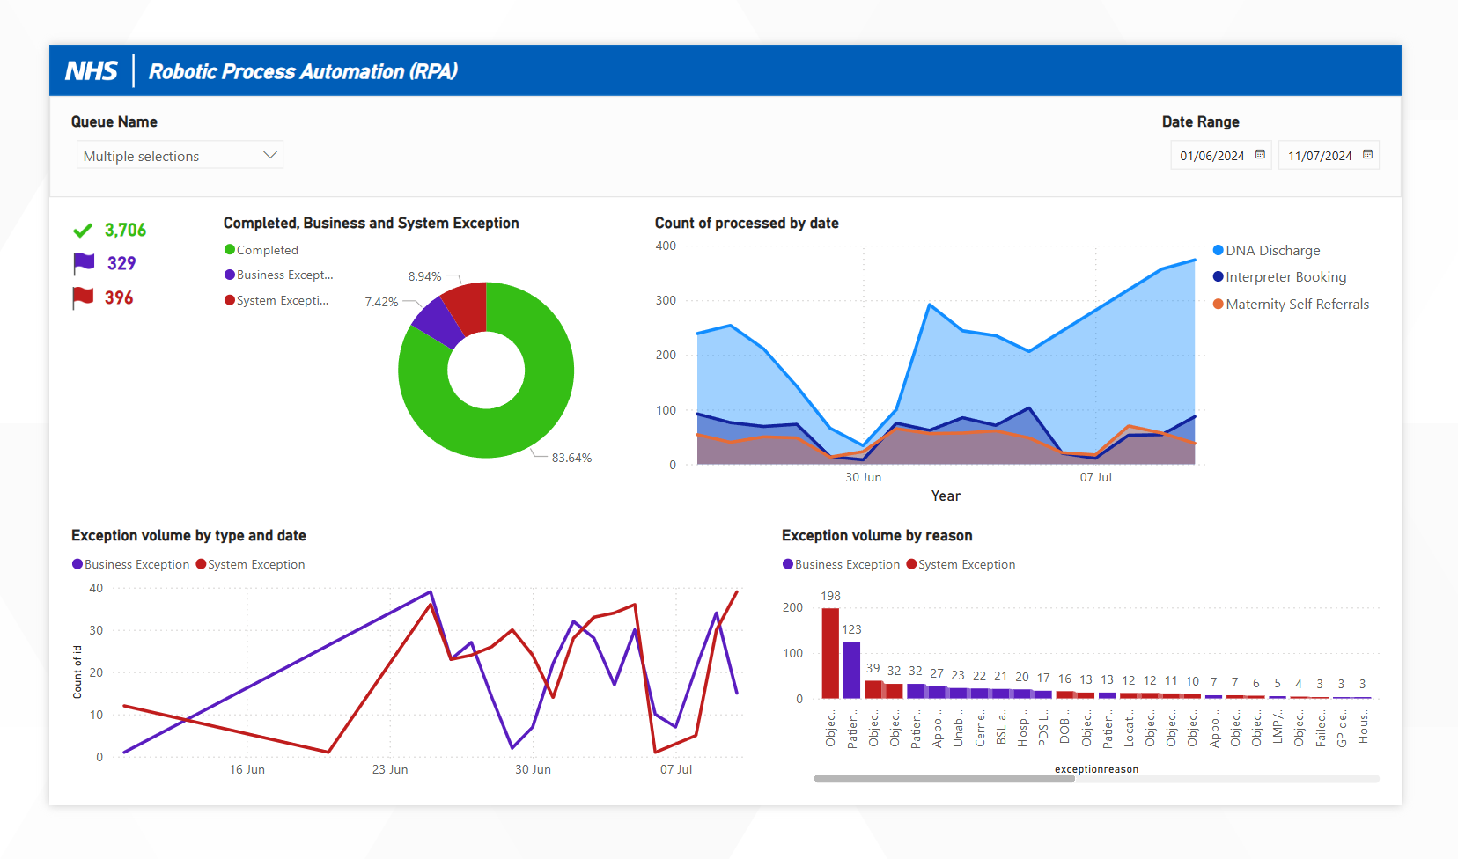Click the 83.64% donut label
Viewport: 1458px width, 859px height.
point(571,458)
